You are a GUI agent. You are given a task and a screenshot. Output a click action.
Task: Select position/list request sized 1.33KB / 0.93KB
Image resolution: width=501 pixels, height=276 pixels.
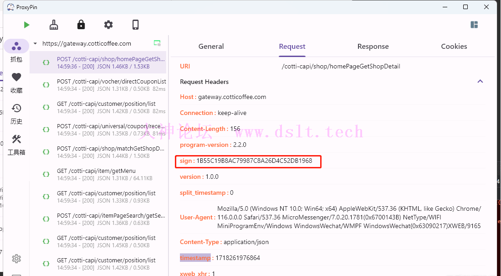coord(99,197)
